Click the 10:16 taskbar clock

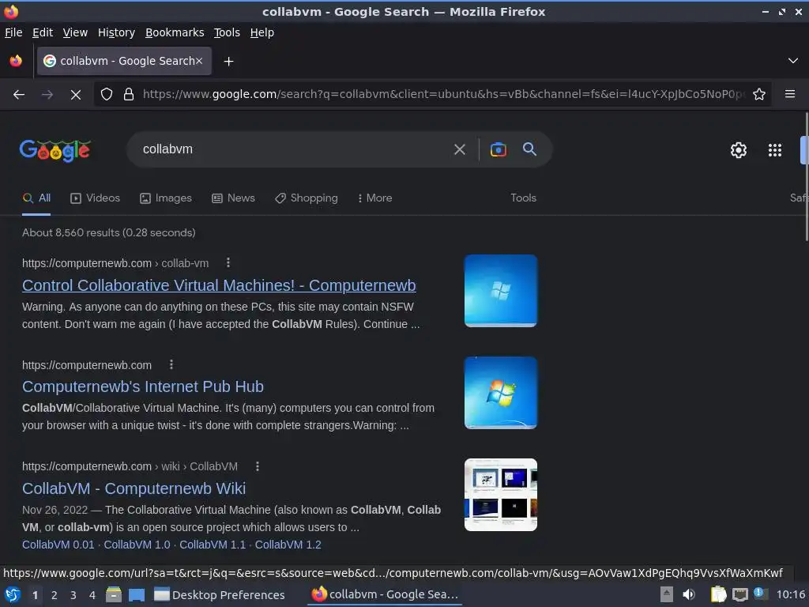[791, 594]
